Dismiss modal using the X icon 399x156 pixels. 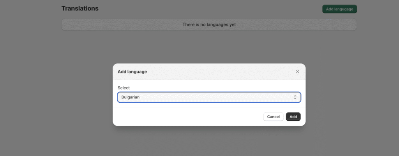(297, 72)
